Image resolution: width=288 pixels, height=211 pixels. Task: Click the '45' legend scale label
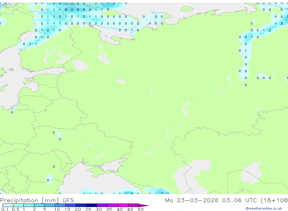[x=130, y=209]
